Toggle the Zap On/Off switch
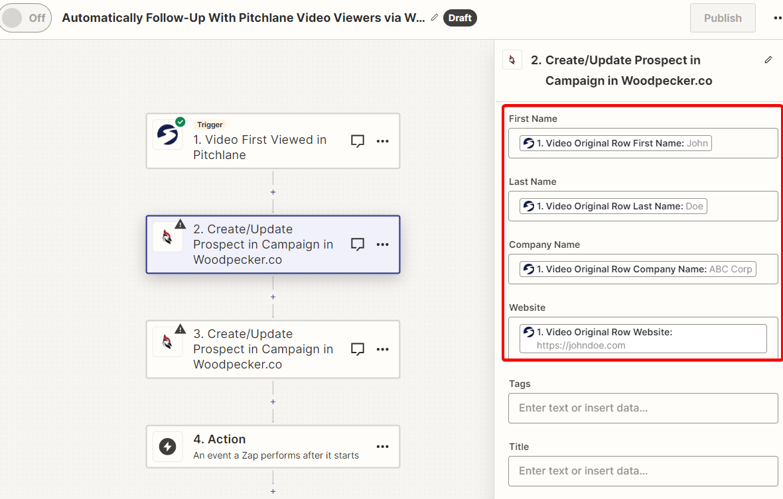This screenshot has height=499, width=783. [x=25, y=18]
